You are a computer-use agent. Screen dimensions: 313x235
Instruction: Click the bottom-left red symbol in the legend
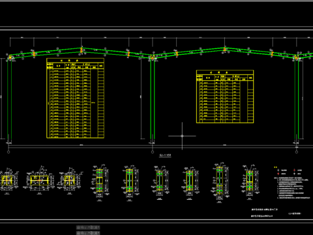click(278, 174)
